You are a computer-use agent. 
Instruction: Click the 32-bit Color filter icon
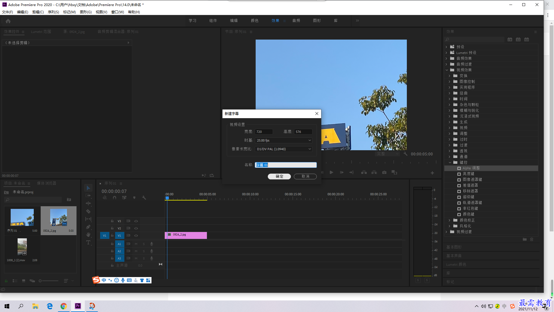tap(518, 39)
